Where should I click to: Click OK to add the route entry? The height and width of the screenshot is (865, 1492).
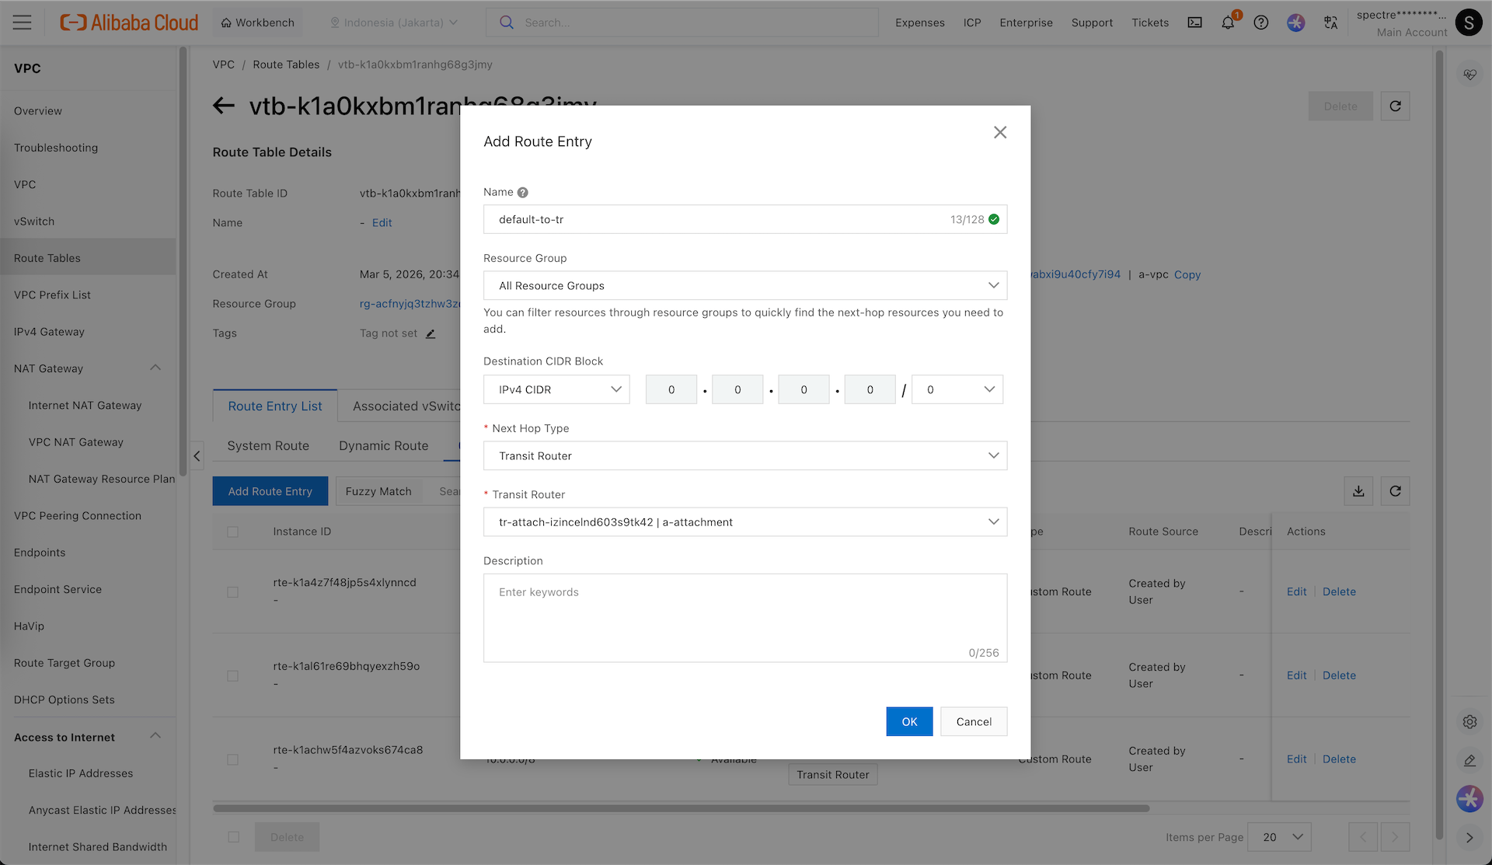point(909,721)
